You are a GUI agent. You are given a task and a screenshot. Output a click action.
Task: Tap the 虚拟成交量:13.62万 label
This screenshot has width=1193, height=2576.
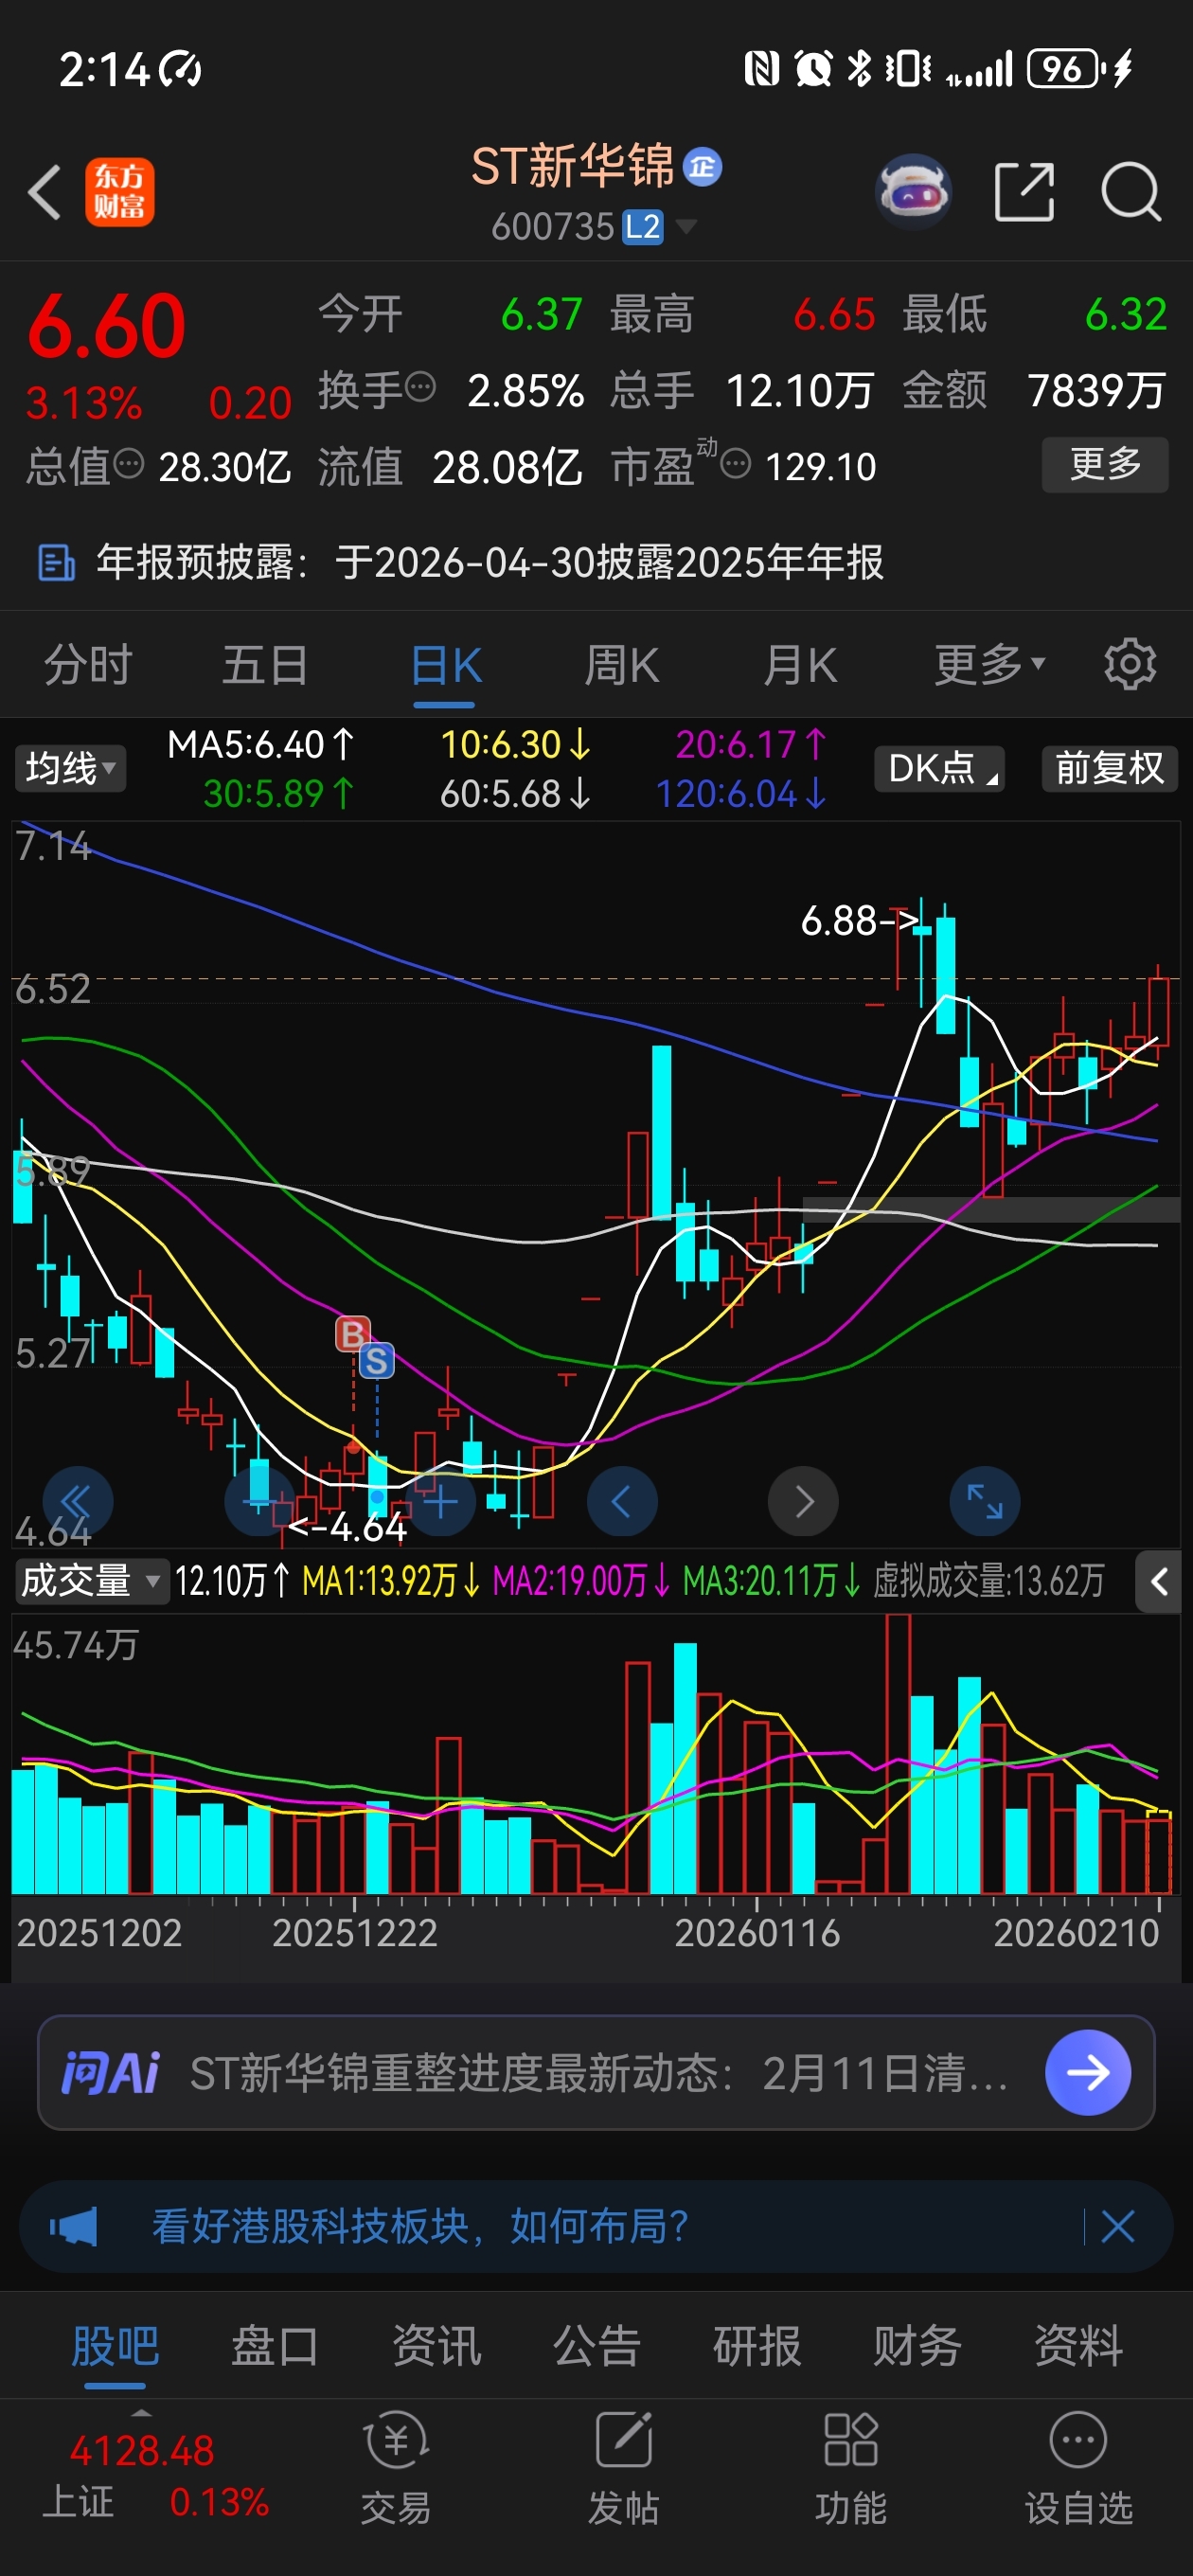click(988, 1581)
